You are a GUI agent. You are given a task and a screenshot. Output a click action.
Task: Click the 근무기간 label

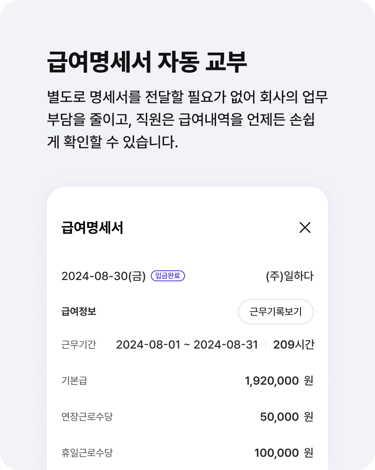pyautogui.click(x=79, y=345)
